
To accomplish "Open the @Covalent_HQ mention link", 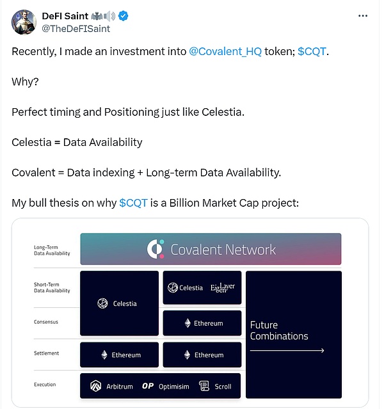I will [x=225, y=52].
